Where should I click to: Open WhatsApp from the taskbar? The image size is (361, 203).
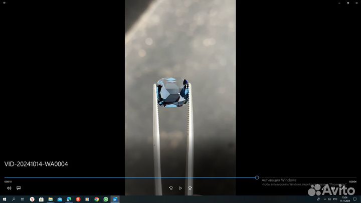coord(106,199)
